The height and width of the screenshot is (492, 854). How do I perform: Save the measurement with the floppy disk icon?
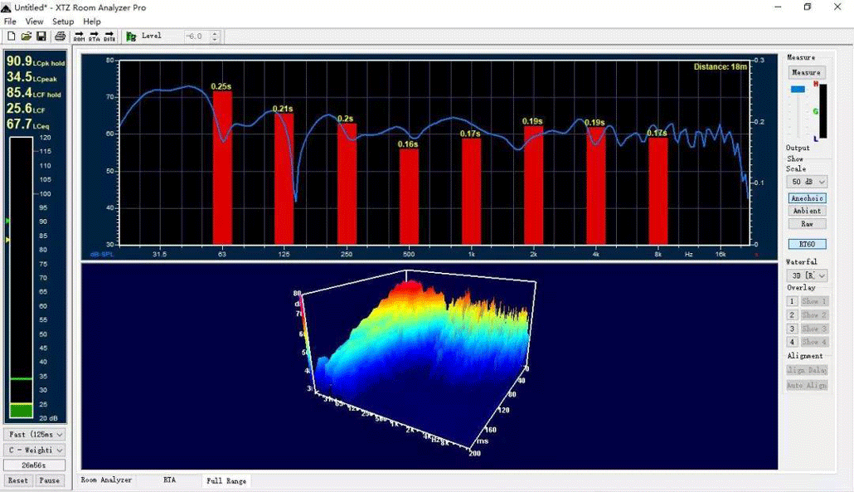coord(41,37)
